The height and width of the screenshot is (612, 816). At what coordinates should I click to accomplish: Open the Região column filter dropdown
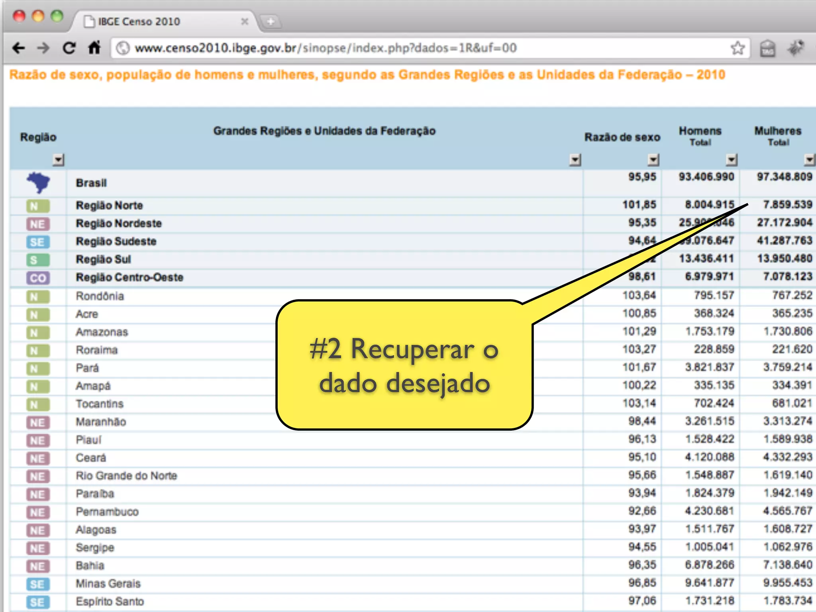point(58,160)
